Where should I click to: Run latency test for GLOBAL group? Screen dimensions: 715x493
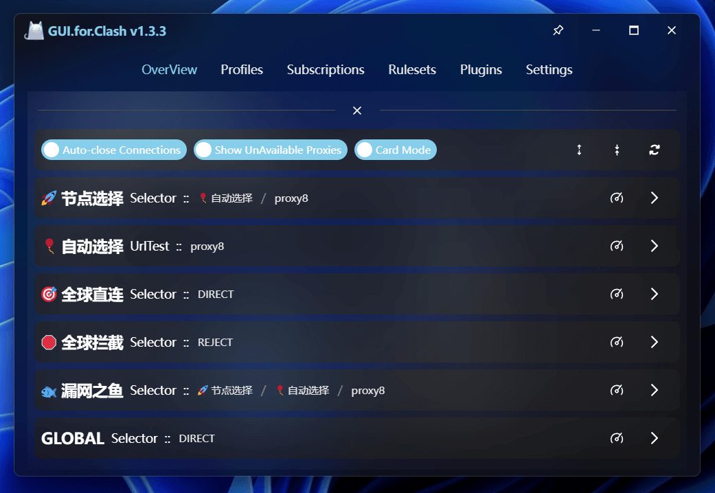point(617,438)
